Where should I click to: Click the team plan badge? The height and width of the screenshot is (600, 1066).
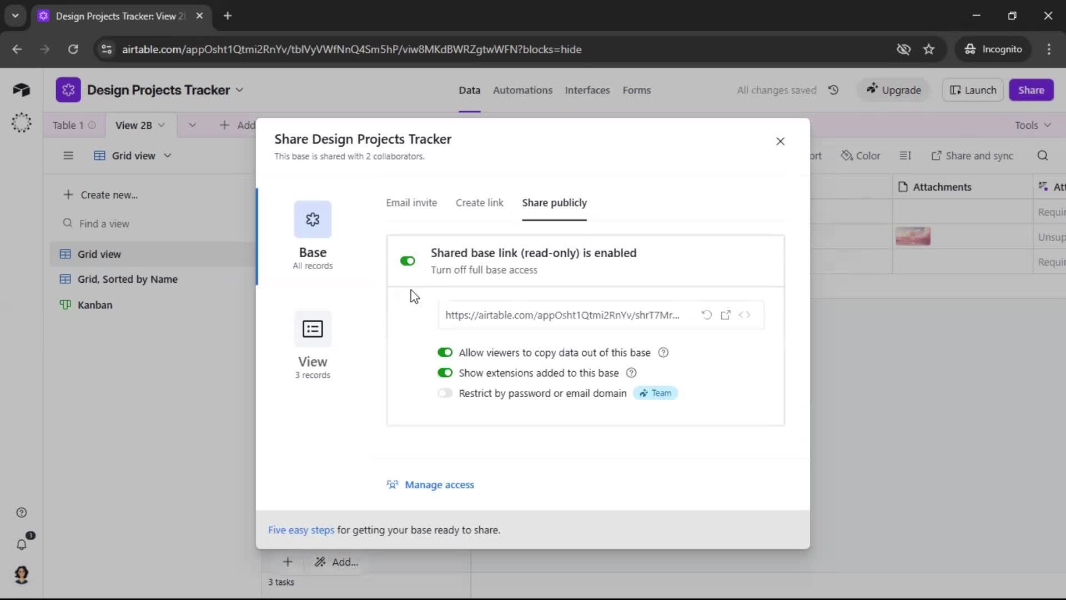[x=655, y=393]
